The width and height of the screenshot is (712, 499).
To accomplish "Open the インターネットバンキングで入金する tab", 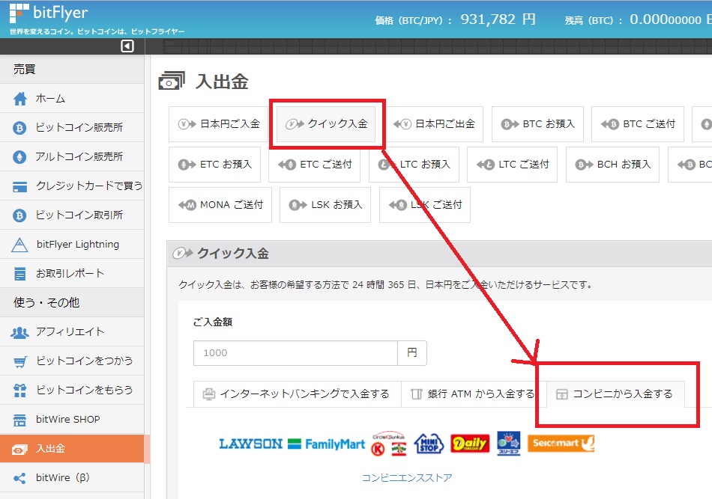I will point(296,392).
